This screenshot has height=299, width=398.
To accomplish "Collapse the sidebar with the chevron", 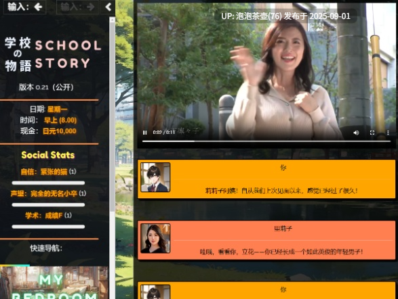I will point(108,7).
